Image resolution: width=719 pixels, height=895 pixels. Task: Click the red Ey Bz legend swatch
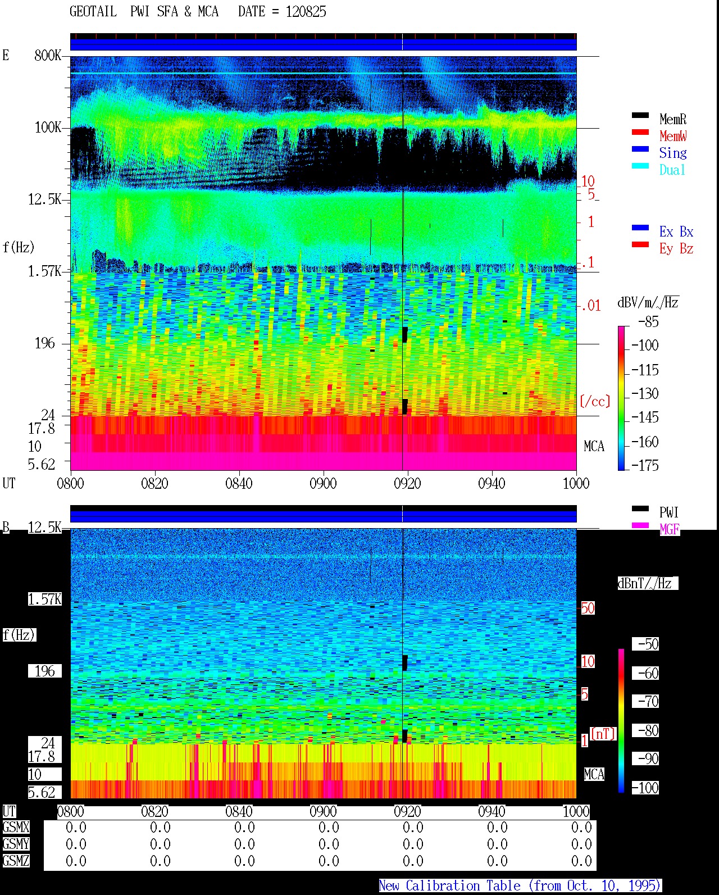tap(640, 245)
